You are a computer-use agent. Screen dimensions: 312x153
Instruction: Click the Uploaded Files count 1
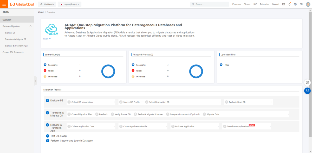click(x=260, y=64)
